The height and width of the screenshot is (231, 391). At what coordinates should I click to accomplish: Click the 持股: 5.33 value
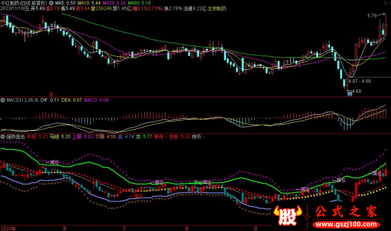179,137
